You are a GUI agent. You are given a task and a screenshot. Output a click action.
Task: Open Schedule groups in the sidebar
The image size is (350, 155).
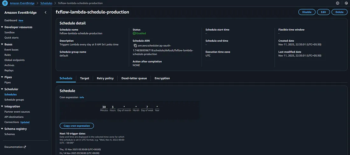(x=14, y=100)
